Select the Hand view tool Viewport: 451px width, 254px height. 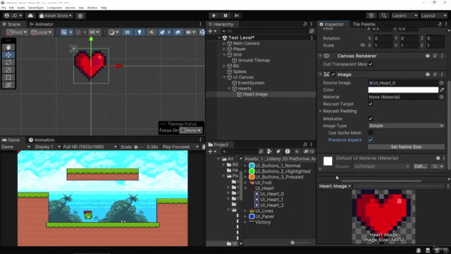pos(8,47)
